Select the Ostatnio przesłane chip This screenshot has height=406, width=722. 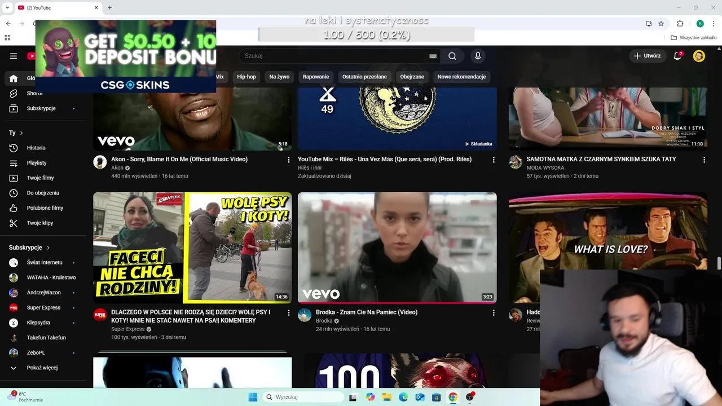(364, 77)
